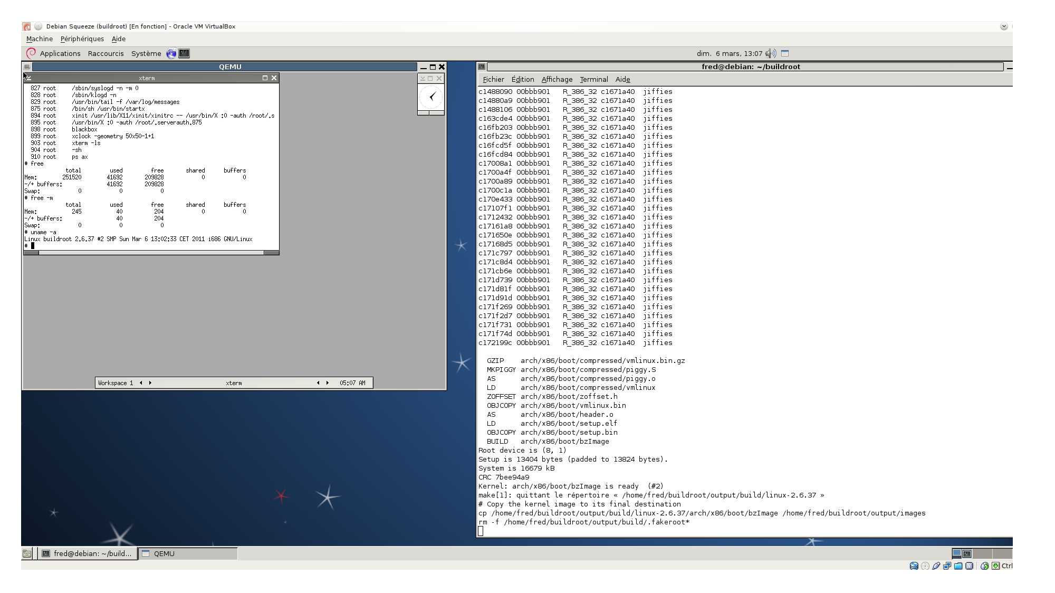Click the VirtualBox hard disk status icon
The width and height of the screenshot is (1055, 593).
(x=914, y=566)
